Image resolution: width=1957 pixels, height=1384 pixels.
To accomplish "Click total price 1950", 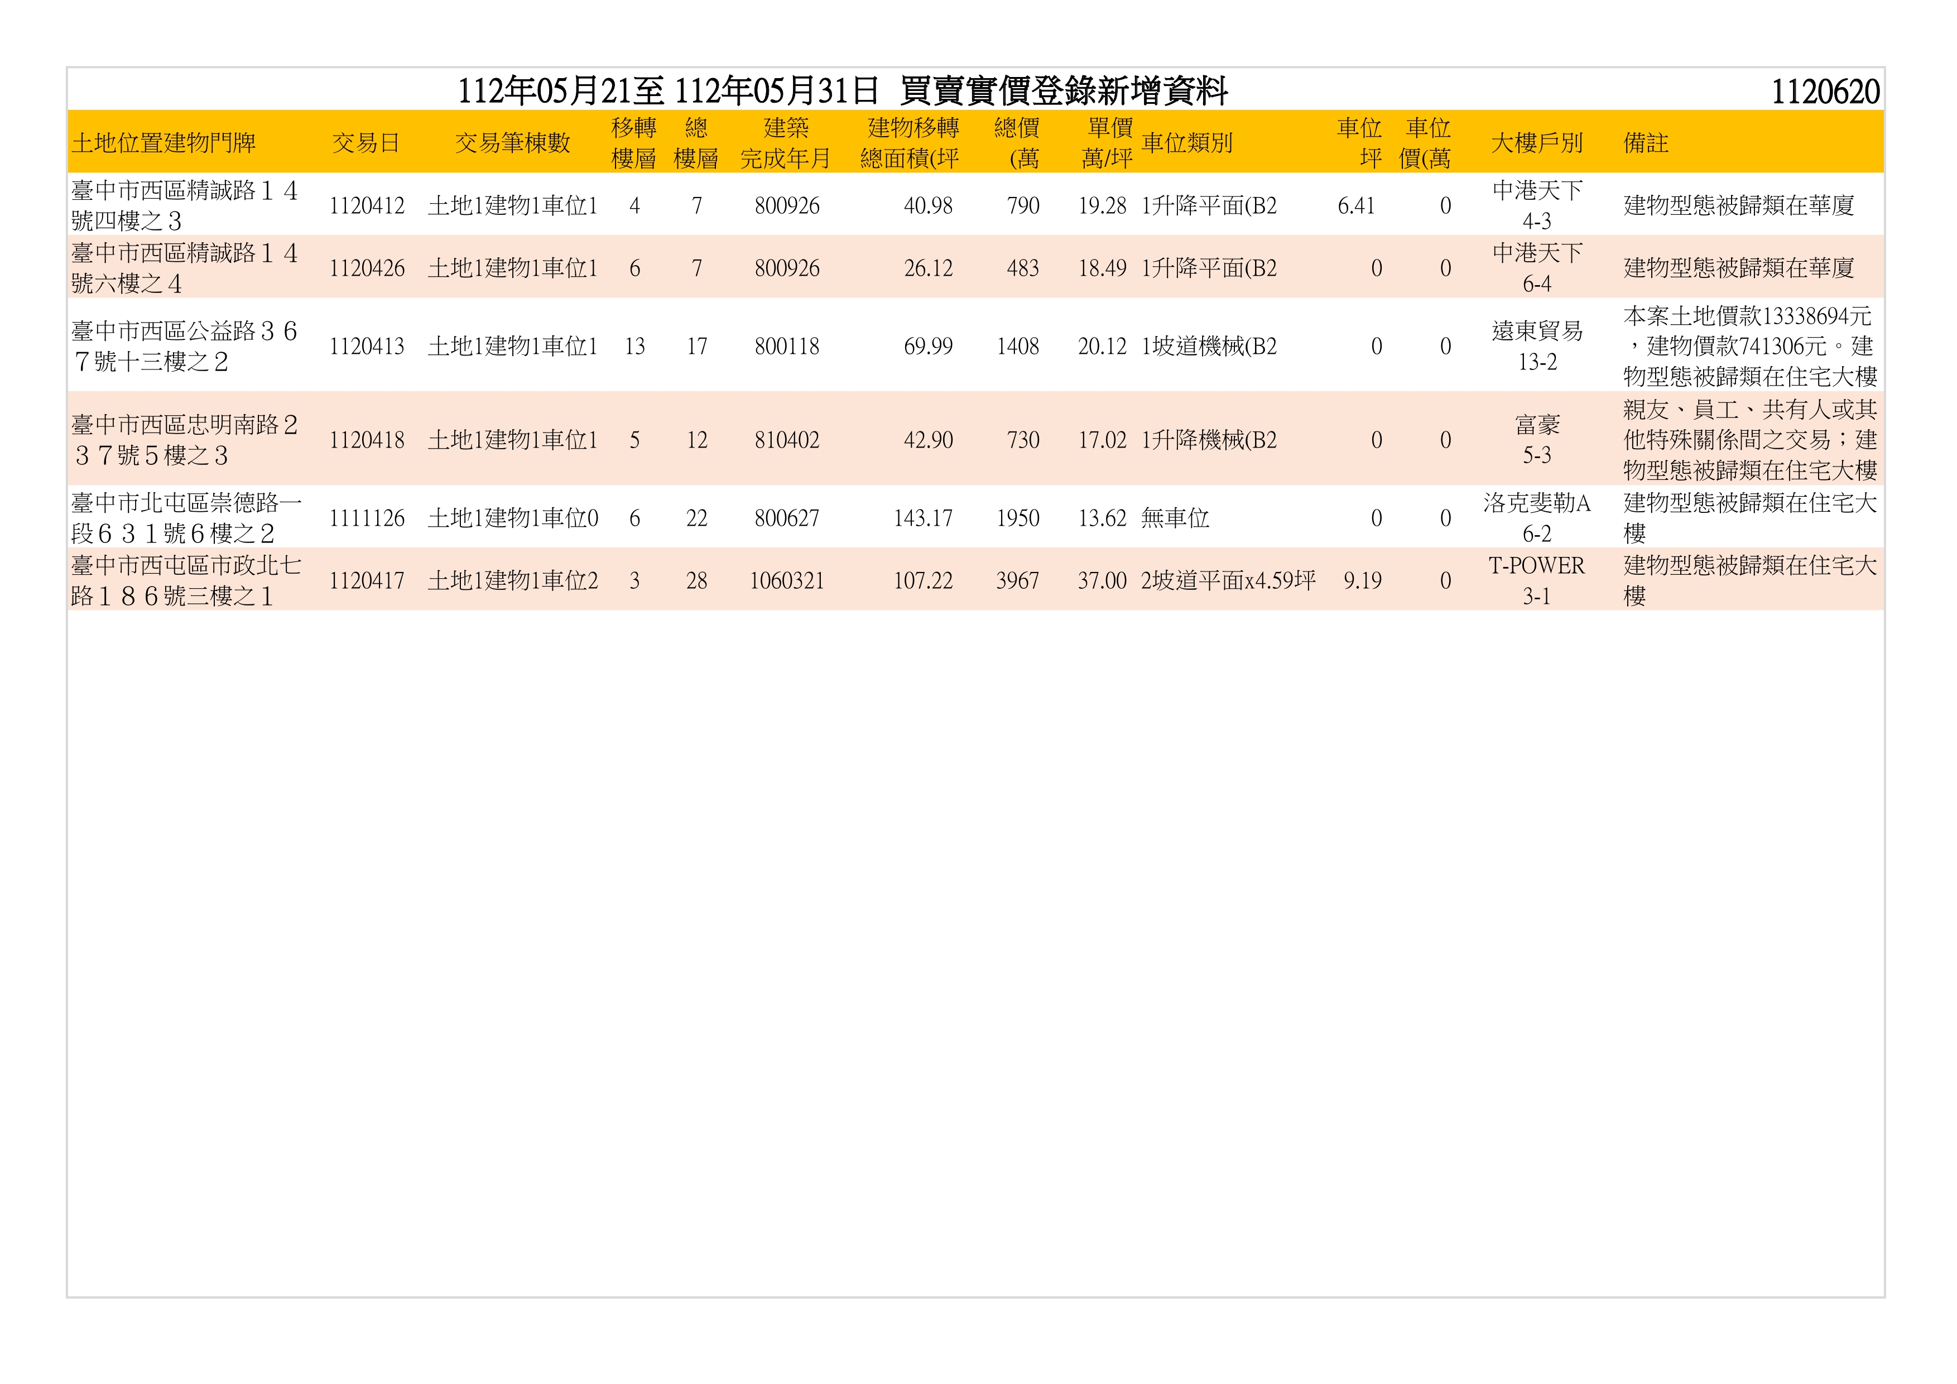I will pos(1018,518).
